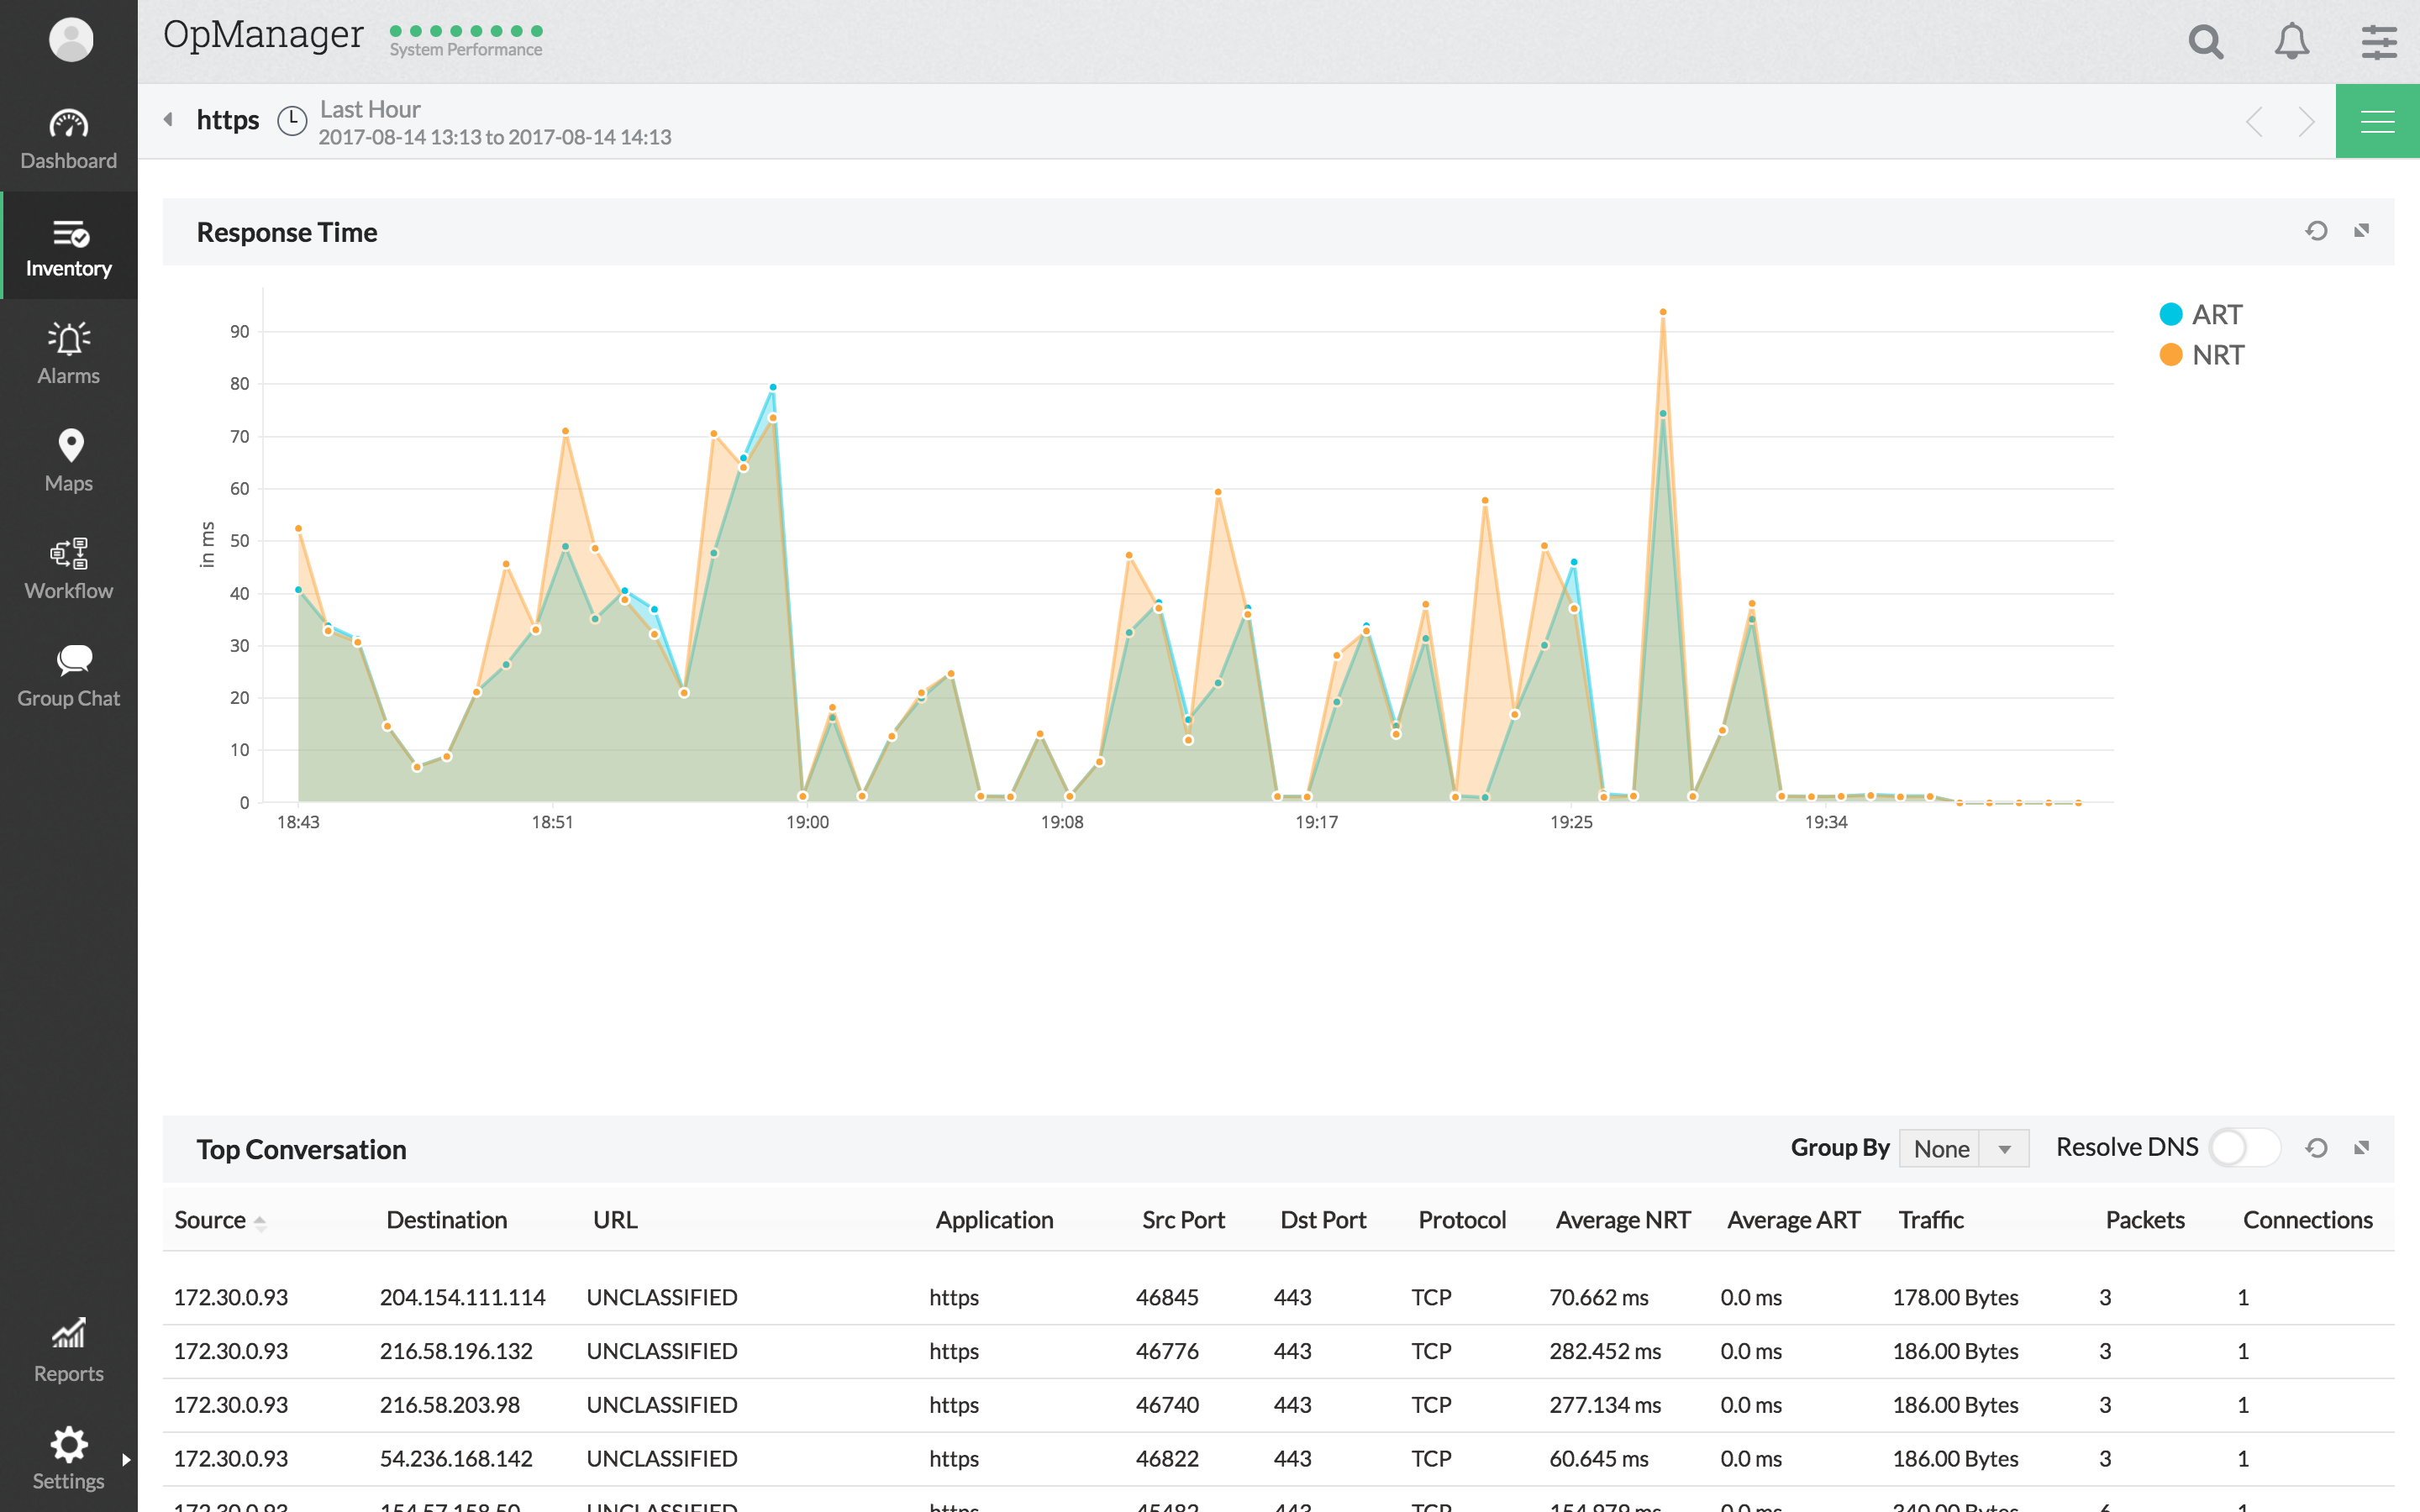Click the System Performance dots indicator
This screenshot has height=1512, width=2420.
click(466, 32)
